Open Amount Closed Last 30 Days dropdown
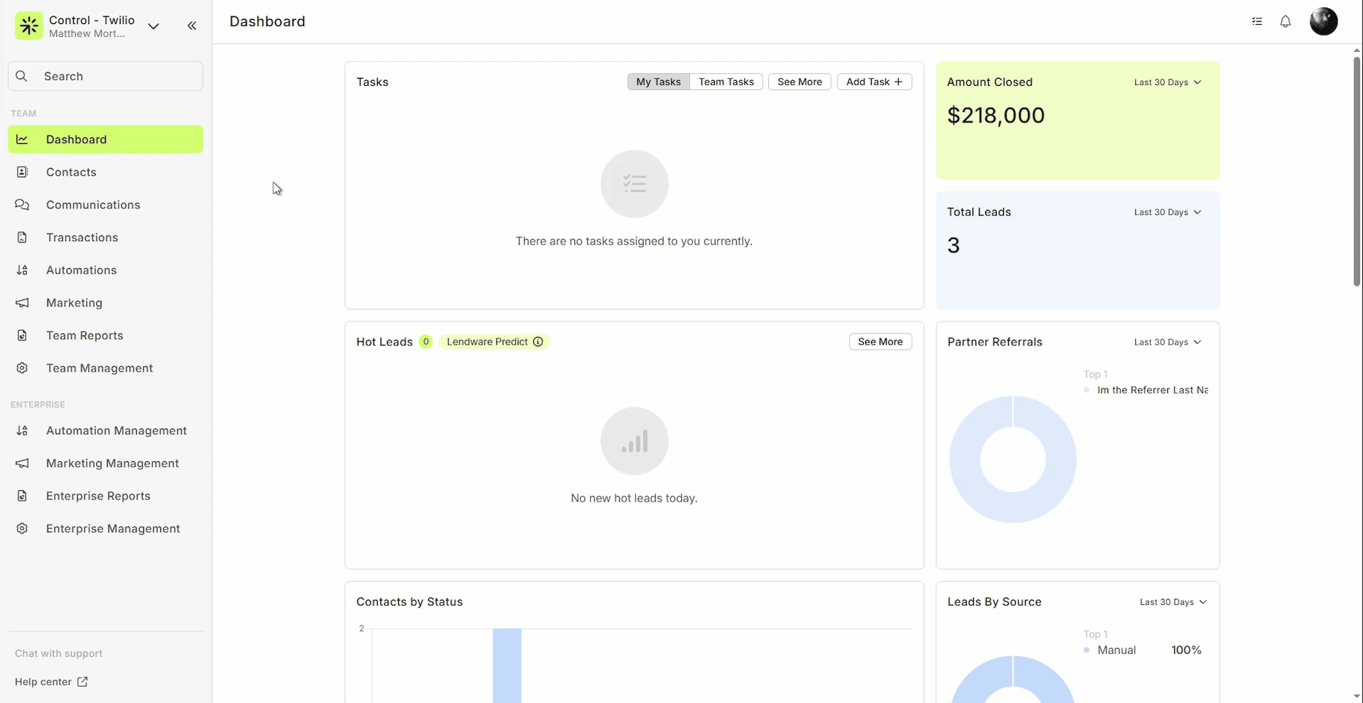The image size is (1363, 703). pyautogui.click(x=1167, y=82)
